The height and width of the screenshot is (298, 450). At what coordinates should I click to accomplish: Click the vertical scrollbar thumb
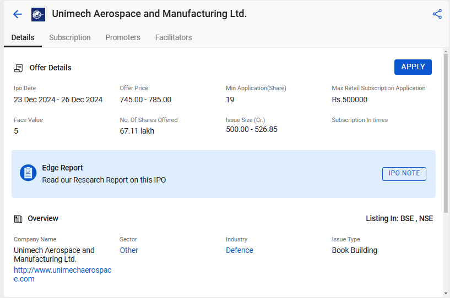(446, 133)
